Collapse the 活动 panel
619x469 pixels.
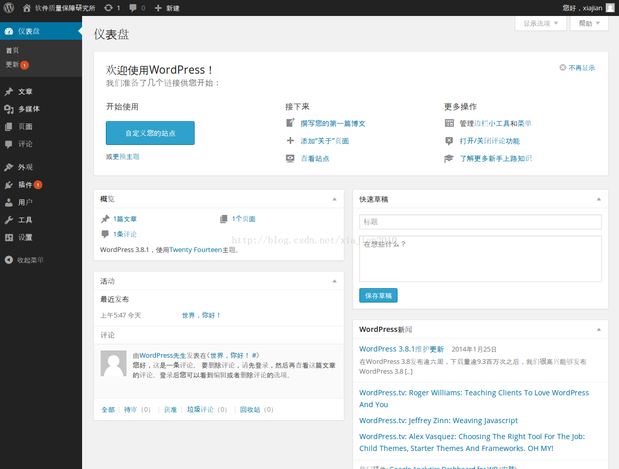click(x=335, y=281)
